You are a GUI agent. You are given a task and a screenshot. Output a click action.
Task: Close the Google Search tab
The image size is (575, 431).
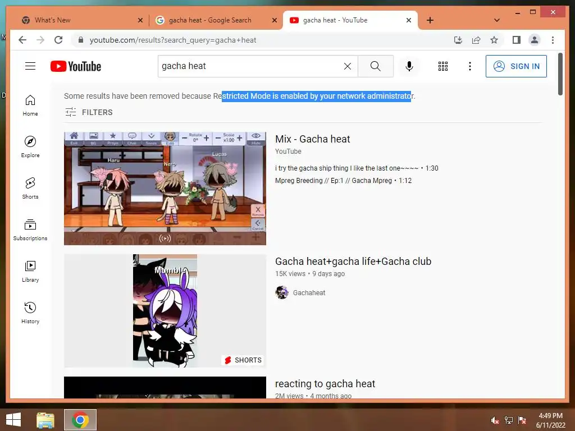tap(274, 20)
